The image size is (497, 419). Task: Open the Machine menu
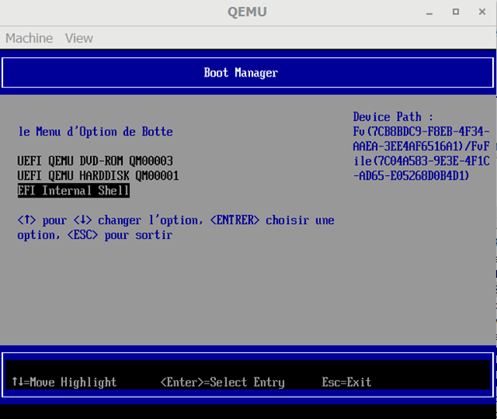29,38
